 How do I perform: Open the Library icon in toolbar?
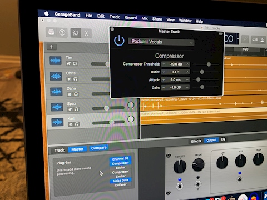[x=51, y=33]
